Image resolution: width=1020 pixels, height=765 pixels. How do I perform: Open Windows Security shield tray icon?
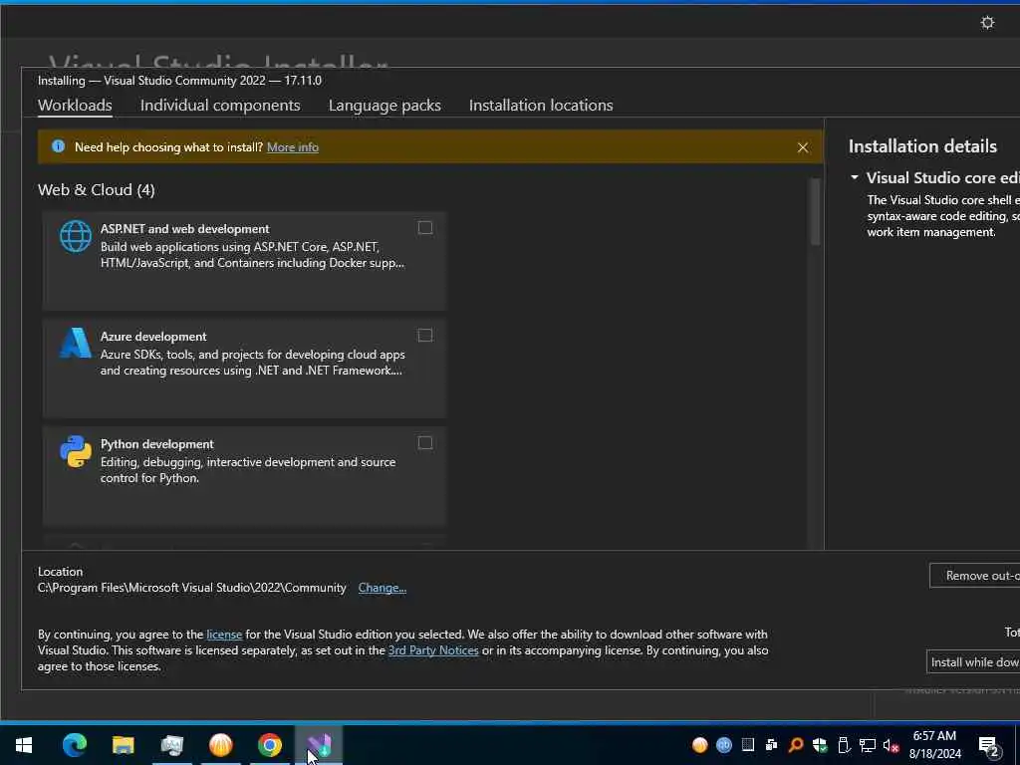[x=819, y=745]
